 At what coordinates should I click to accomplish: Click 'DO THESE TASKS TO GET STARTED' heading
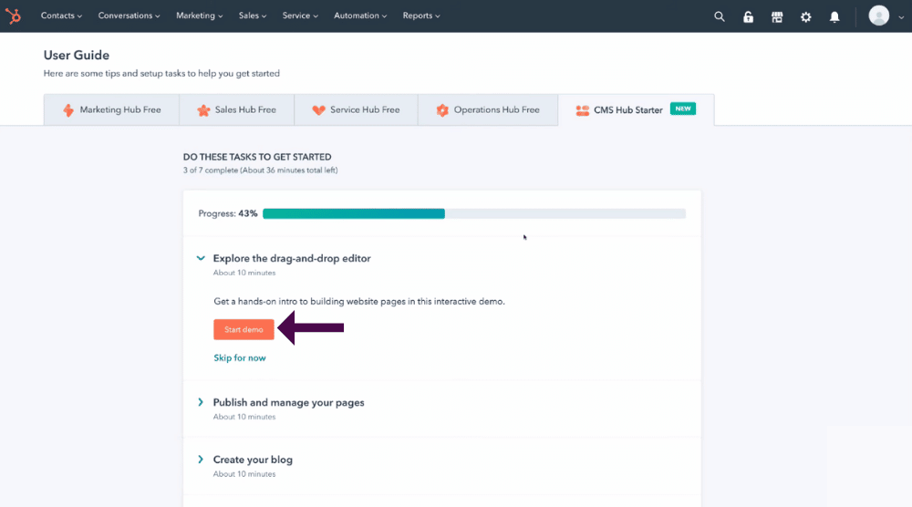(257, 157)
